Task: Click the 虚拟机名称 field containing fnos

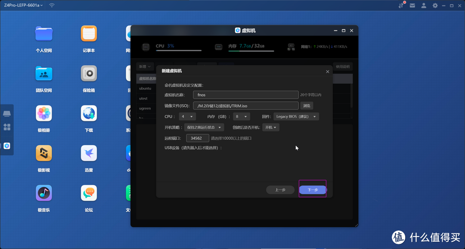Action: click(245, 95)
